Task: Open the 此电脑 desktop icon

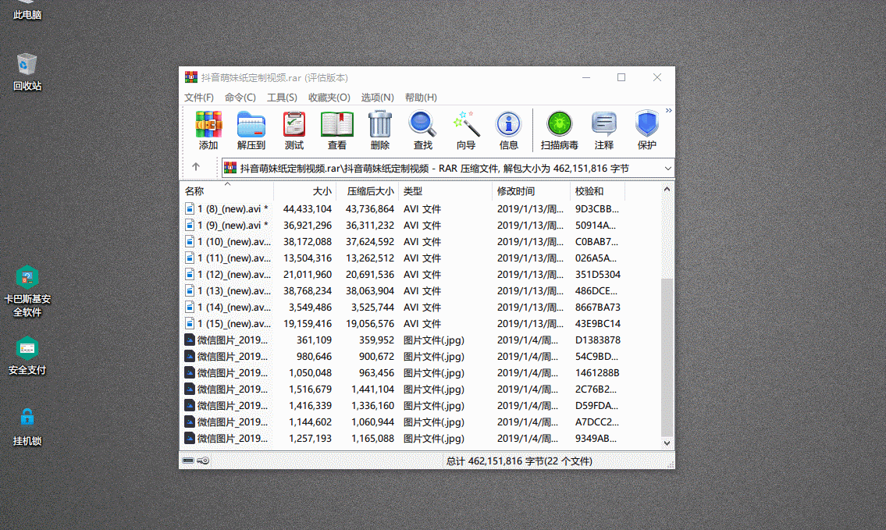Action: (26, 11)
